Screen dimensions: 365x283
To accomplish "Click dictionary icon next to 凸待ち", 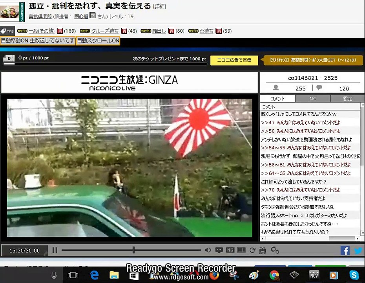I will (x=219, y=31).
